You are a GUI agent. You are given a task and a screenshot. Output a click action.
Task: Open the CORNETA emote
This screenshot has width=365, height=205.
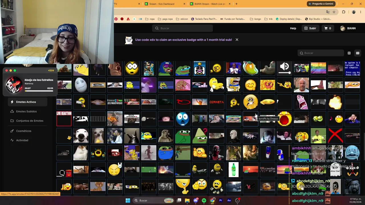[x=216, y=102]
